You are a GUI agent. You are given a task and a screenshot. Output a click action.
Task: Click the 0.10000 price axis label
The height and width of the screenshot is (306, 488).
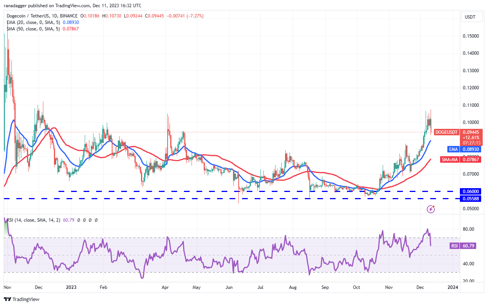(x=471, y=122)
